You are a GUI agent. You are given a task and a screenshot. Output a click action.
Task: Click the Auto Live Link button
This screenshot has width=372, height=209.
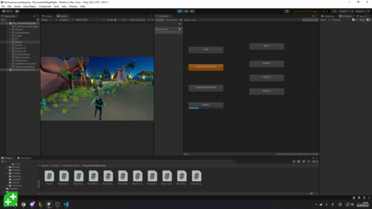[310, 20]
